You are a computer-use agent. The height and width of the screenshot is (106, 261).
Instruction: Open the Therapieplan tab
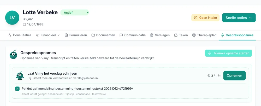[204, 35]
